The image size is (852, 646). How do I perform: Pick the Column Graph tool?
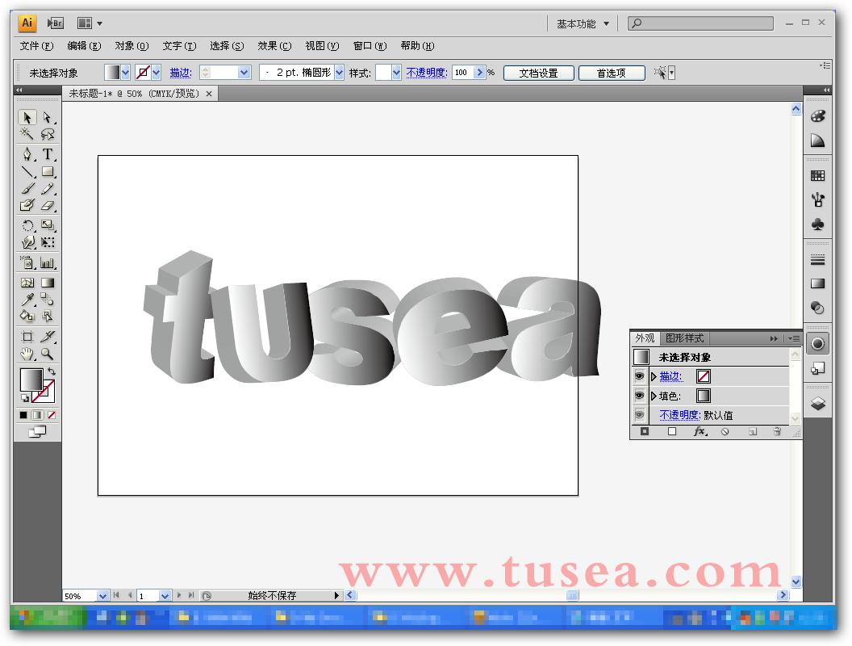48,263
